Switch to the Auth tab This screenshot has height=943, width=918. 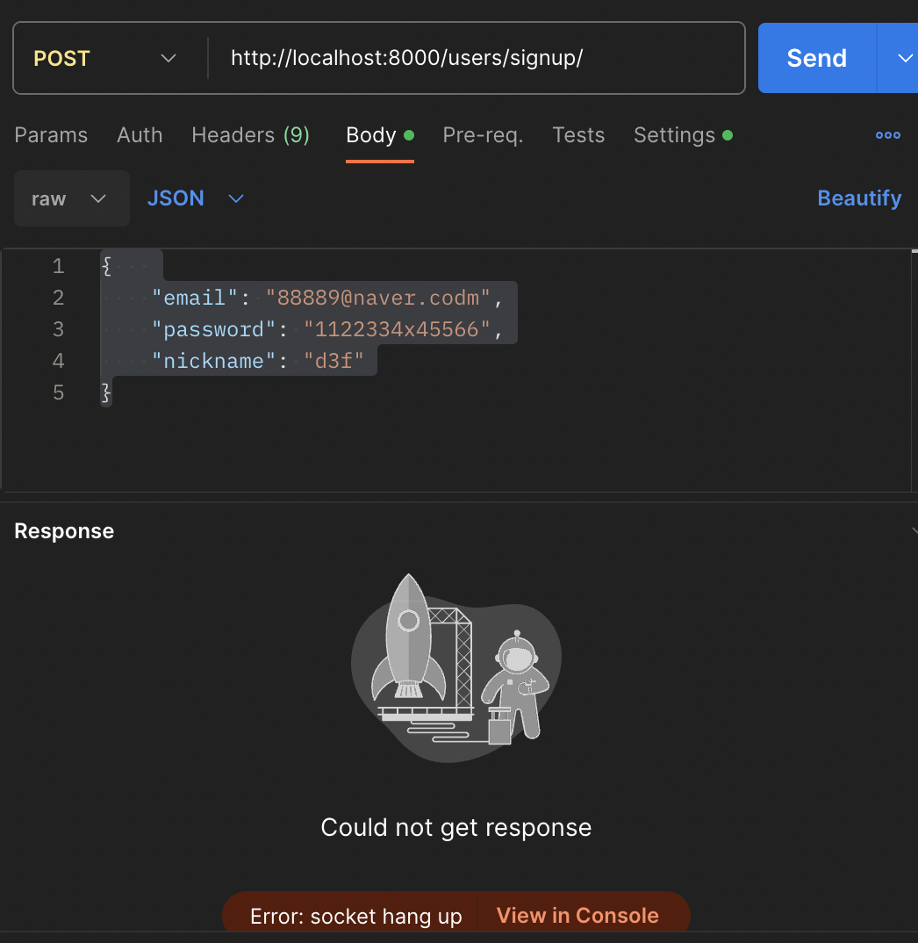[x=140, y=135]
